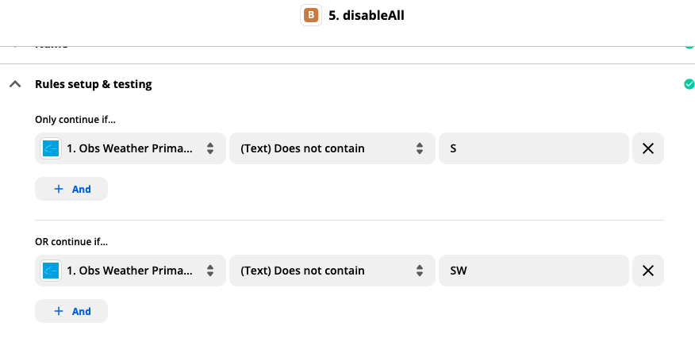Collapse the Rules setup & testing section
The width and height of the screenshot is (695, 338).
[15, 84]
